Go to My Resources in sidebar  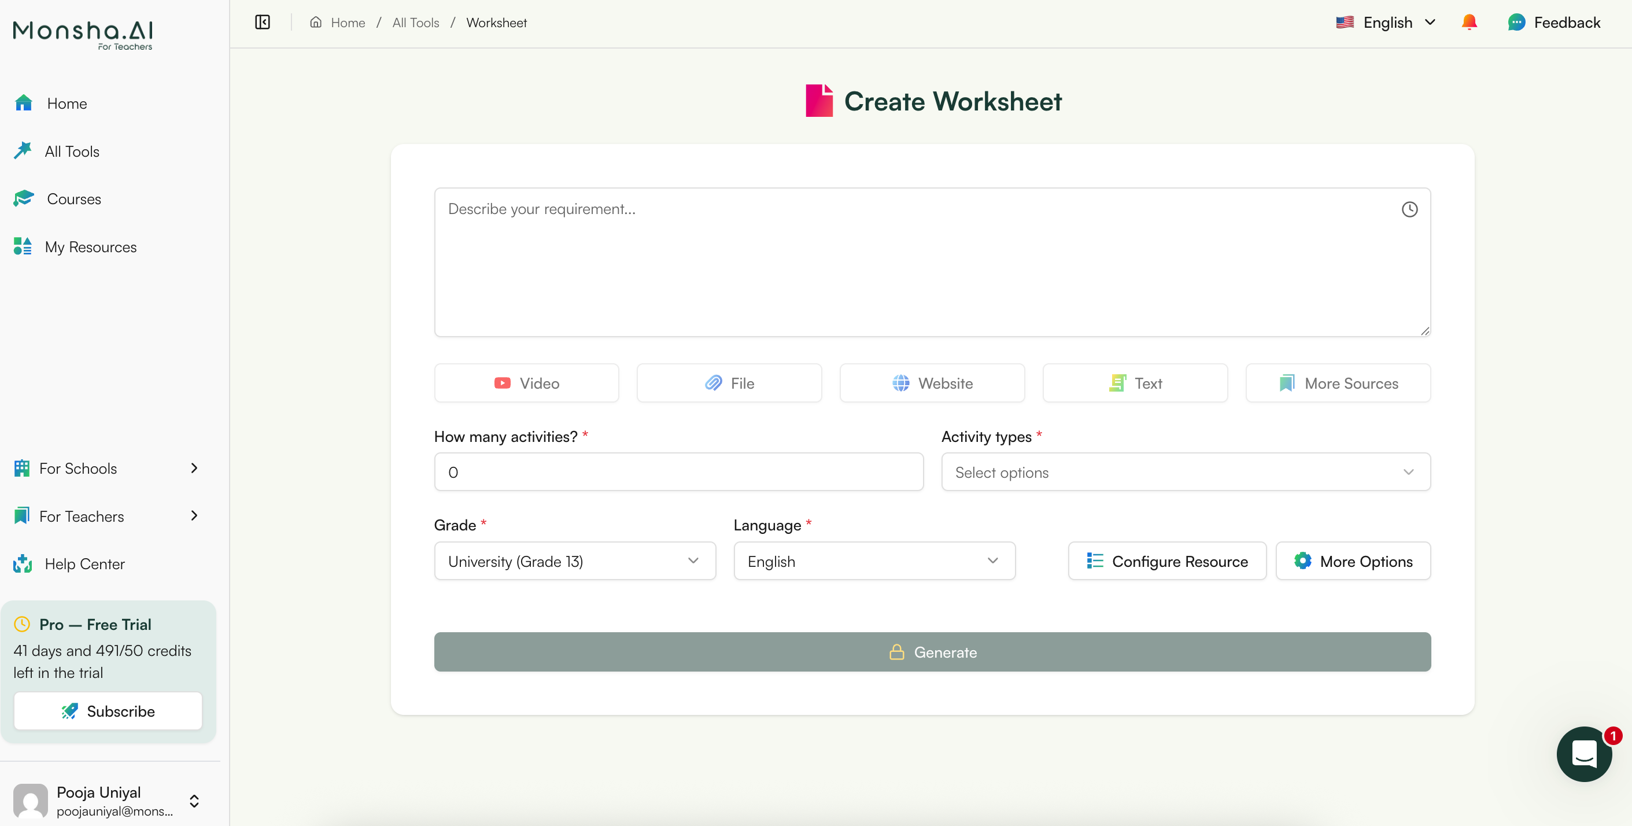(90, 247)
